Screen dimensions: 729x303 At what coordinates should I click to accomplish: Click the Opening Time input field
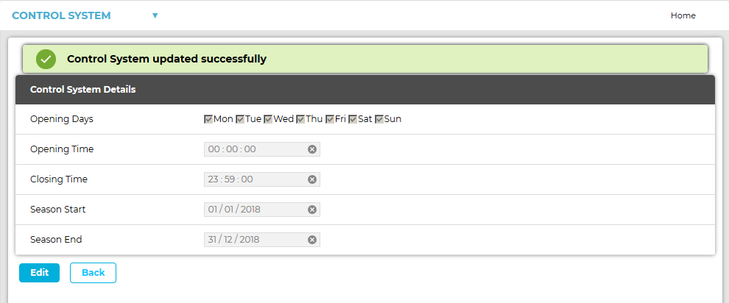pyautogui.click(x=254, y=149)
